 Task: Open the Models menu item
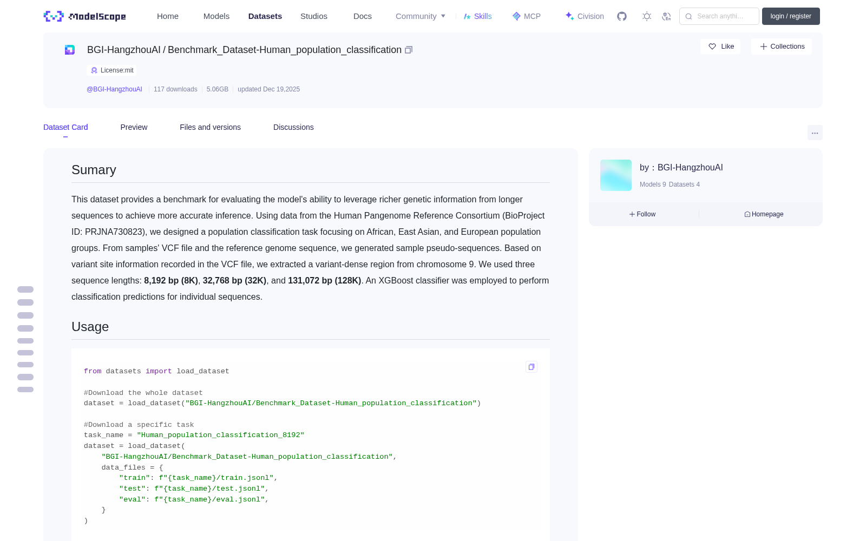click(x=216, y=16)
